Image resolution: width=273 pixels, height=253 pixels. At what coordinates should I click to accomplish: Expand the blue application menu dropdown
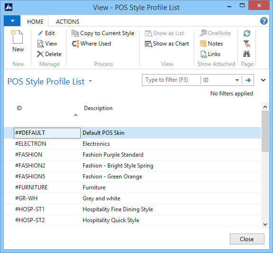point(12,21)
